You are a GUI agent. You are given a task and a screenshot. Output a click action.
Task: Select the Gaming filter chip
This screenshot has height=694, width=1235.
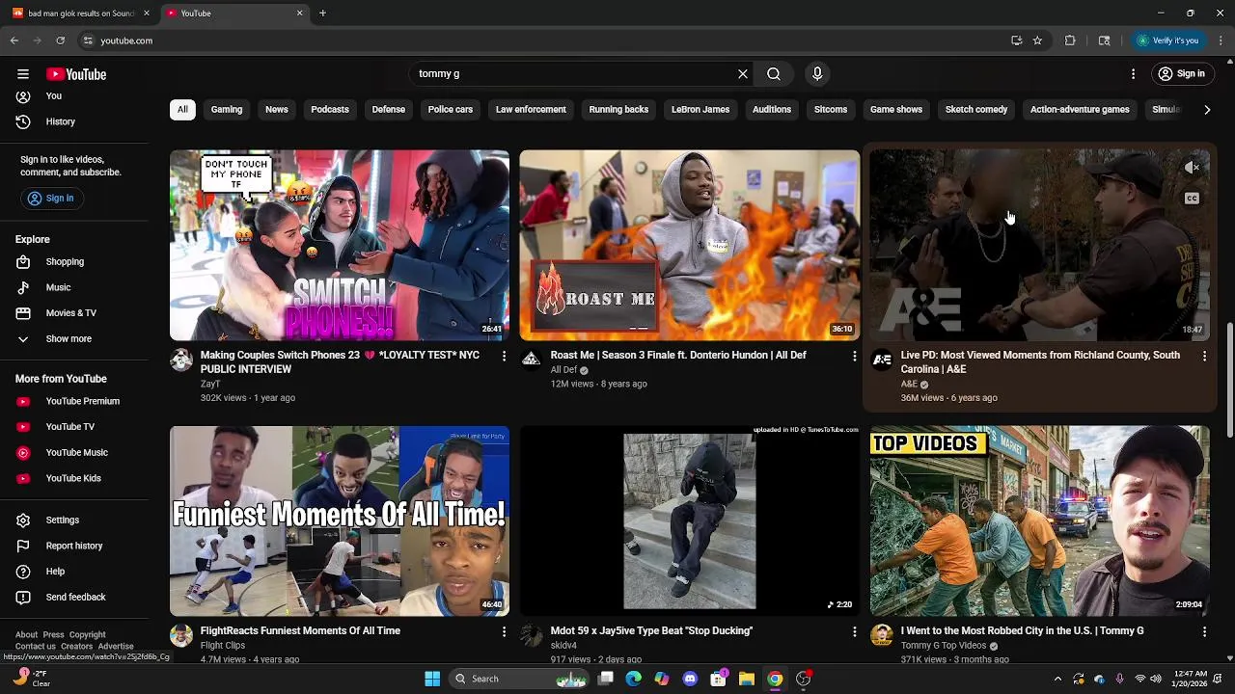227,110
